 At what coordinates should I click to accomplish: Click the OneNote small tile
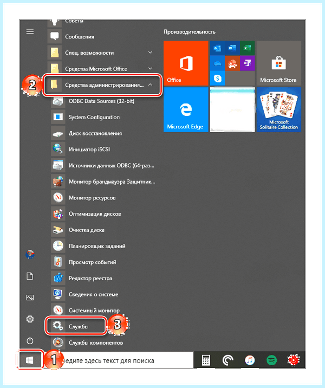point(248,63)
